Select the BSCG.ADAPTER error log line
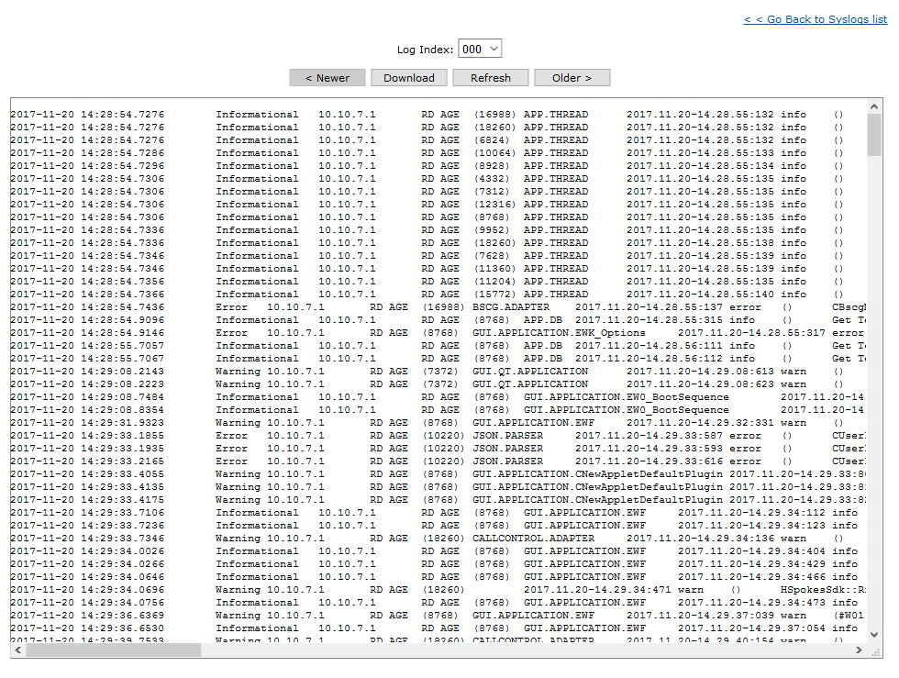This screenshot has width=899, height=678. pos(367,306)
